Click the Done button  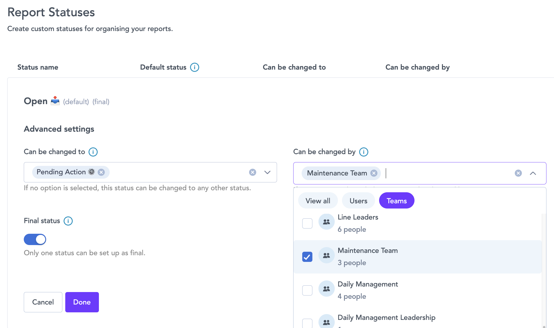82,302
